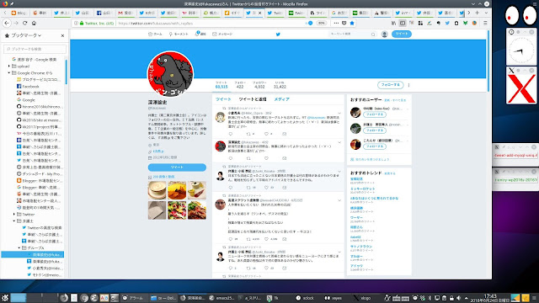Screen dimensions: 539x303
Task: Click the Godzilla profile picture
Action: coord(170,73)
